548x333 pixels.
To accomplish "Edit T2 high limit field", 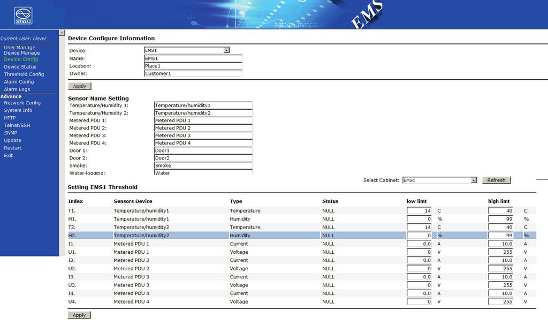I will click(x=500, y=227).
